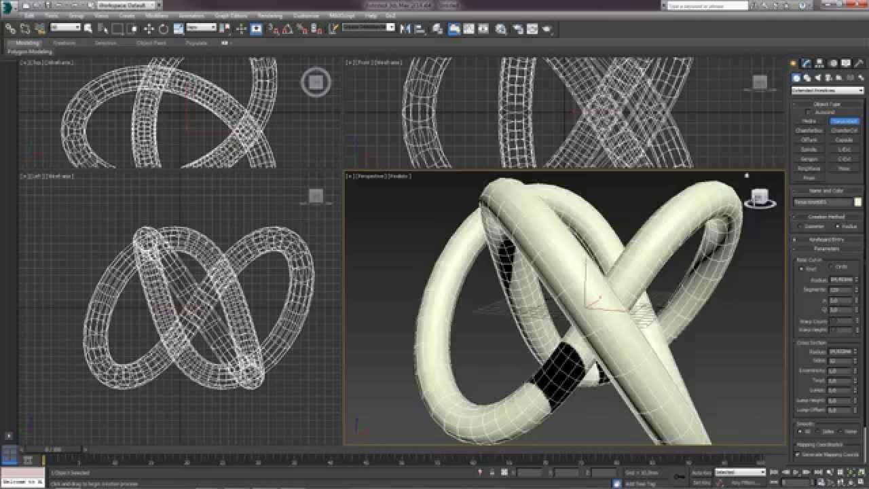Image resolution: width=869 pixels, height=489 pixels.
Task: Open the Schematic View
Action: (x=483, y=29)
